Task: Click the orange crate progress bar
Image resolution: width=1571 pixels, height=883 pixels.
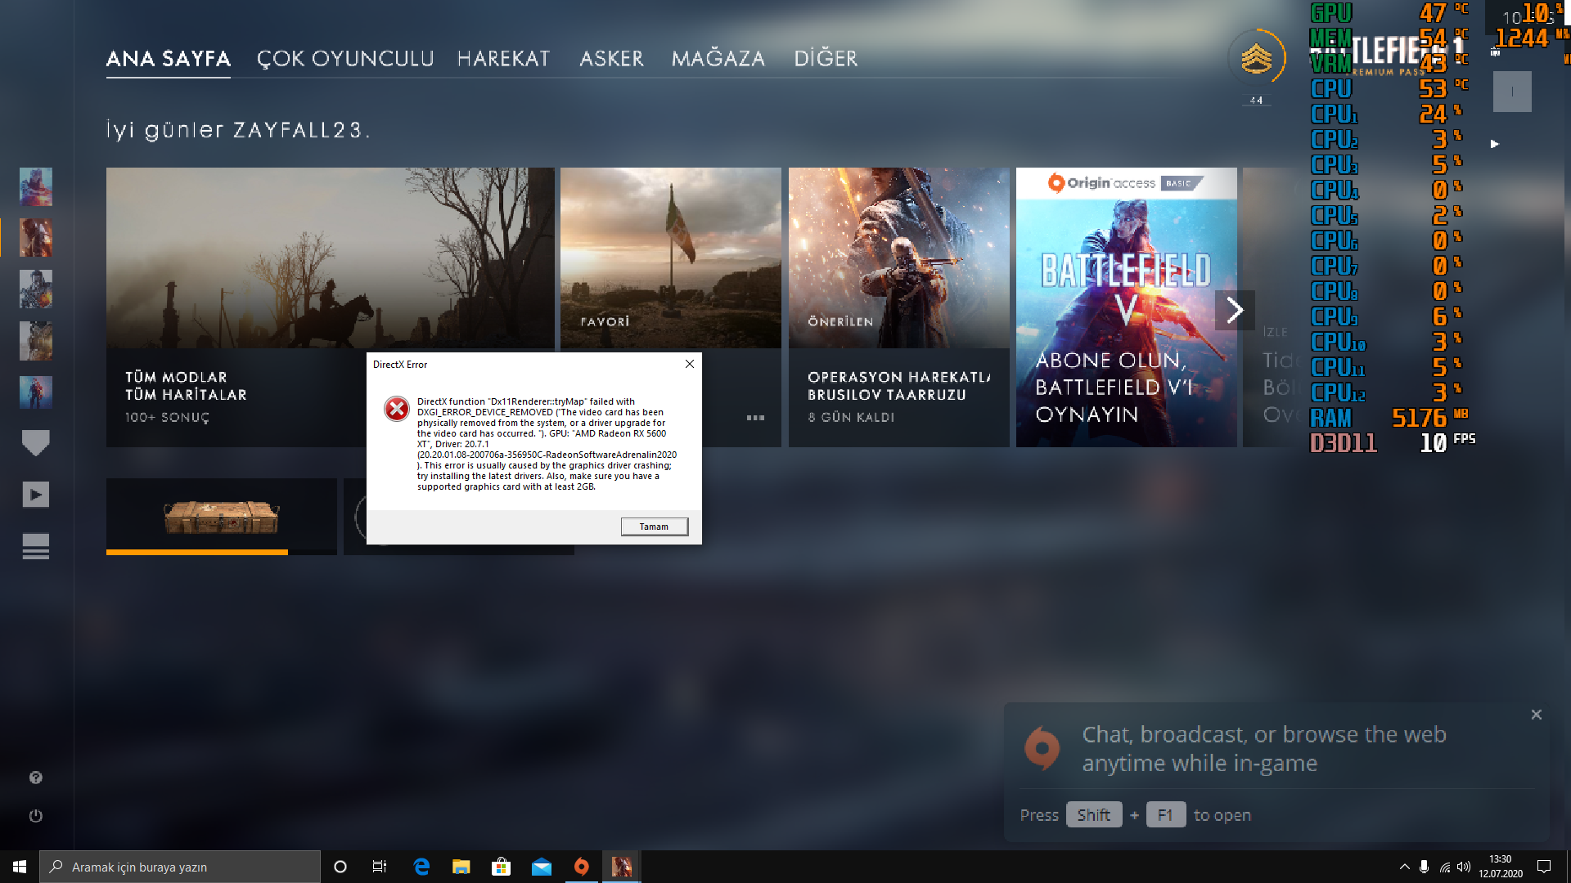Action: pos(197,553)
